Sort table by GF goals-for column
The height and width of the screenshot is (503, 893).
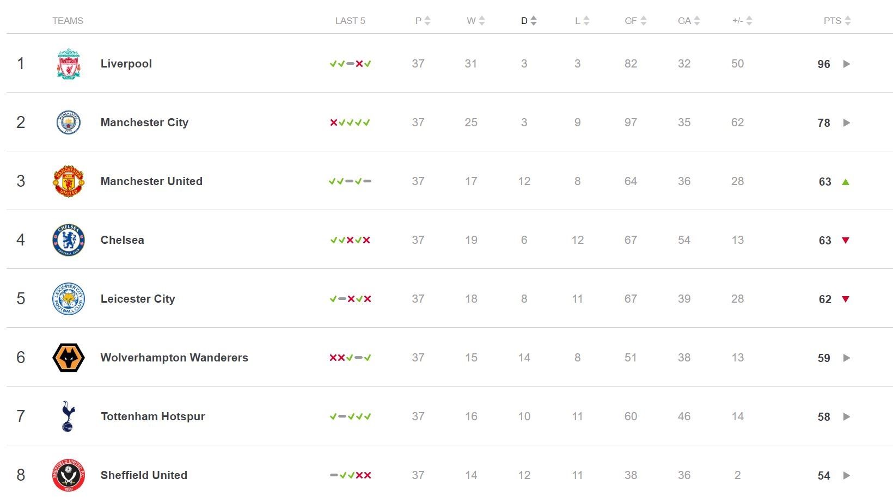(635, 21)
